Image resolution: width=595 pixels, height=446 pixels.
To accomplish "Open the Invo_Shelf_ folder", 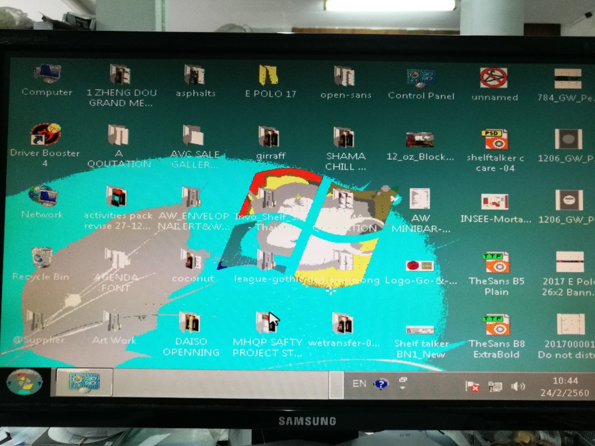I will click(x=267, y=197).
